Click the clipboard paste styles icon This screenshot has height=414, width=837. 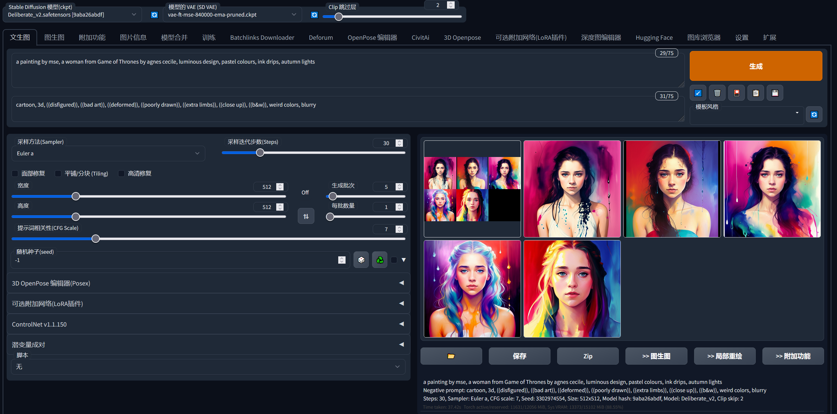click(756, 93)
